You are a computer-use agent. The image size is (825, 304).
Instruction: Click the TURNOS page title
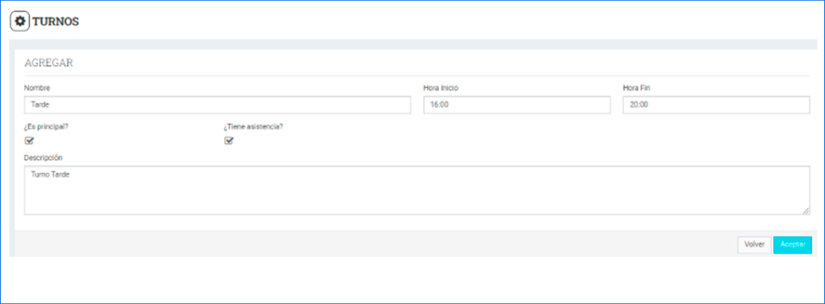click(56, 22)
